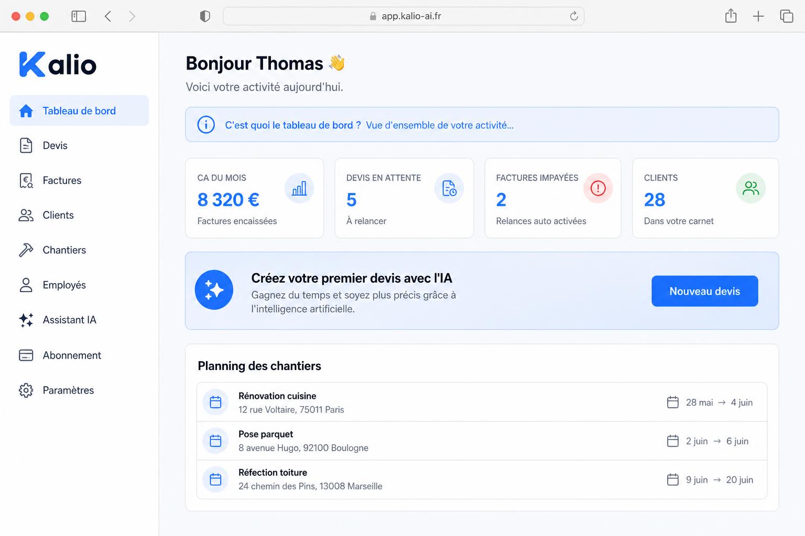Open the Safari share button
This screenshot has height=536, width=805.
731,16
